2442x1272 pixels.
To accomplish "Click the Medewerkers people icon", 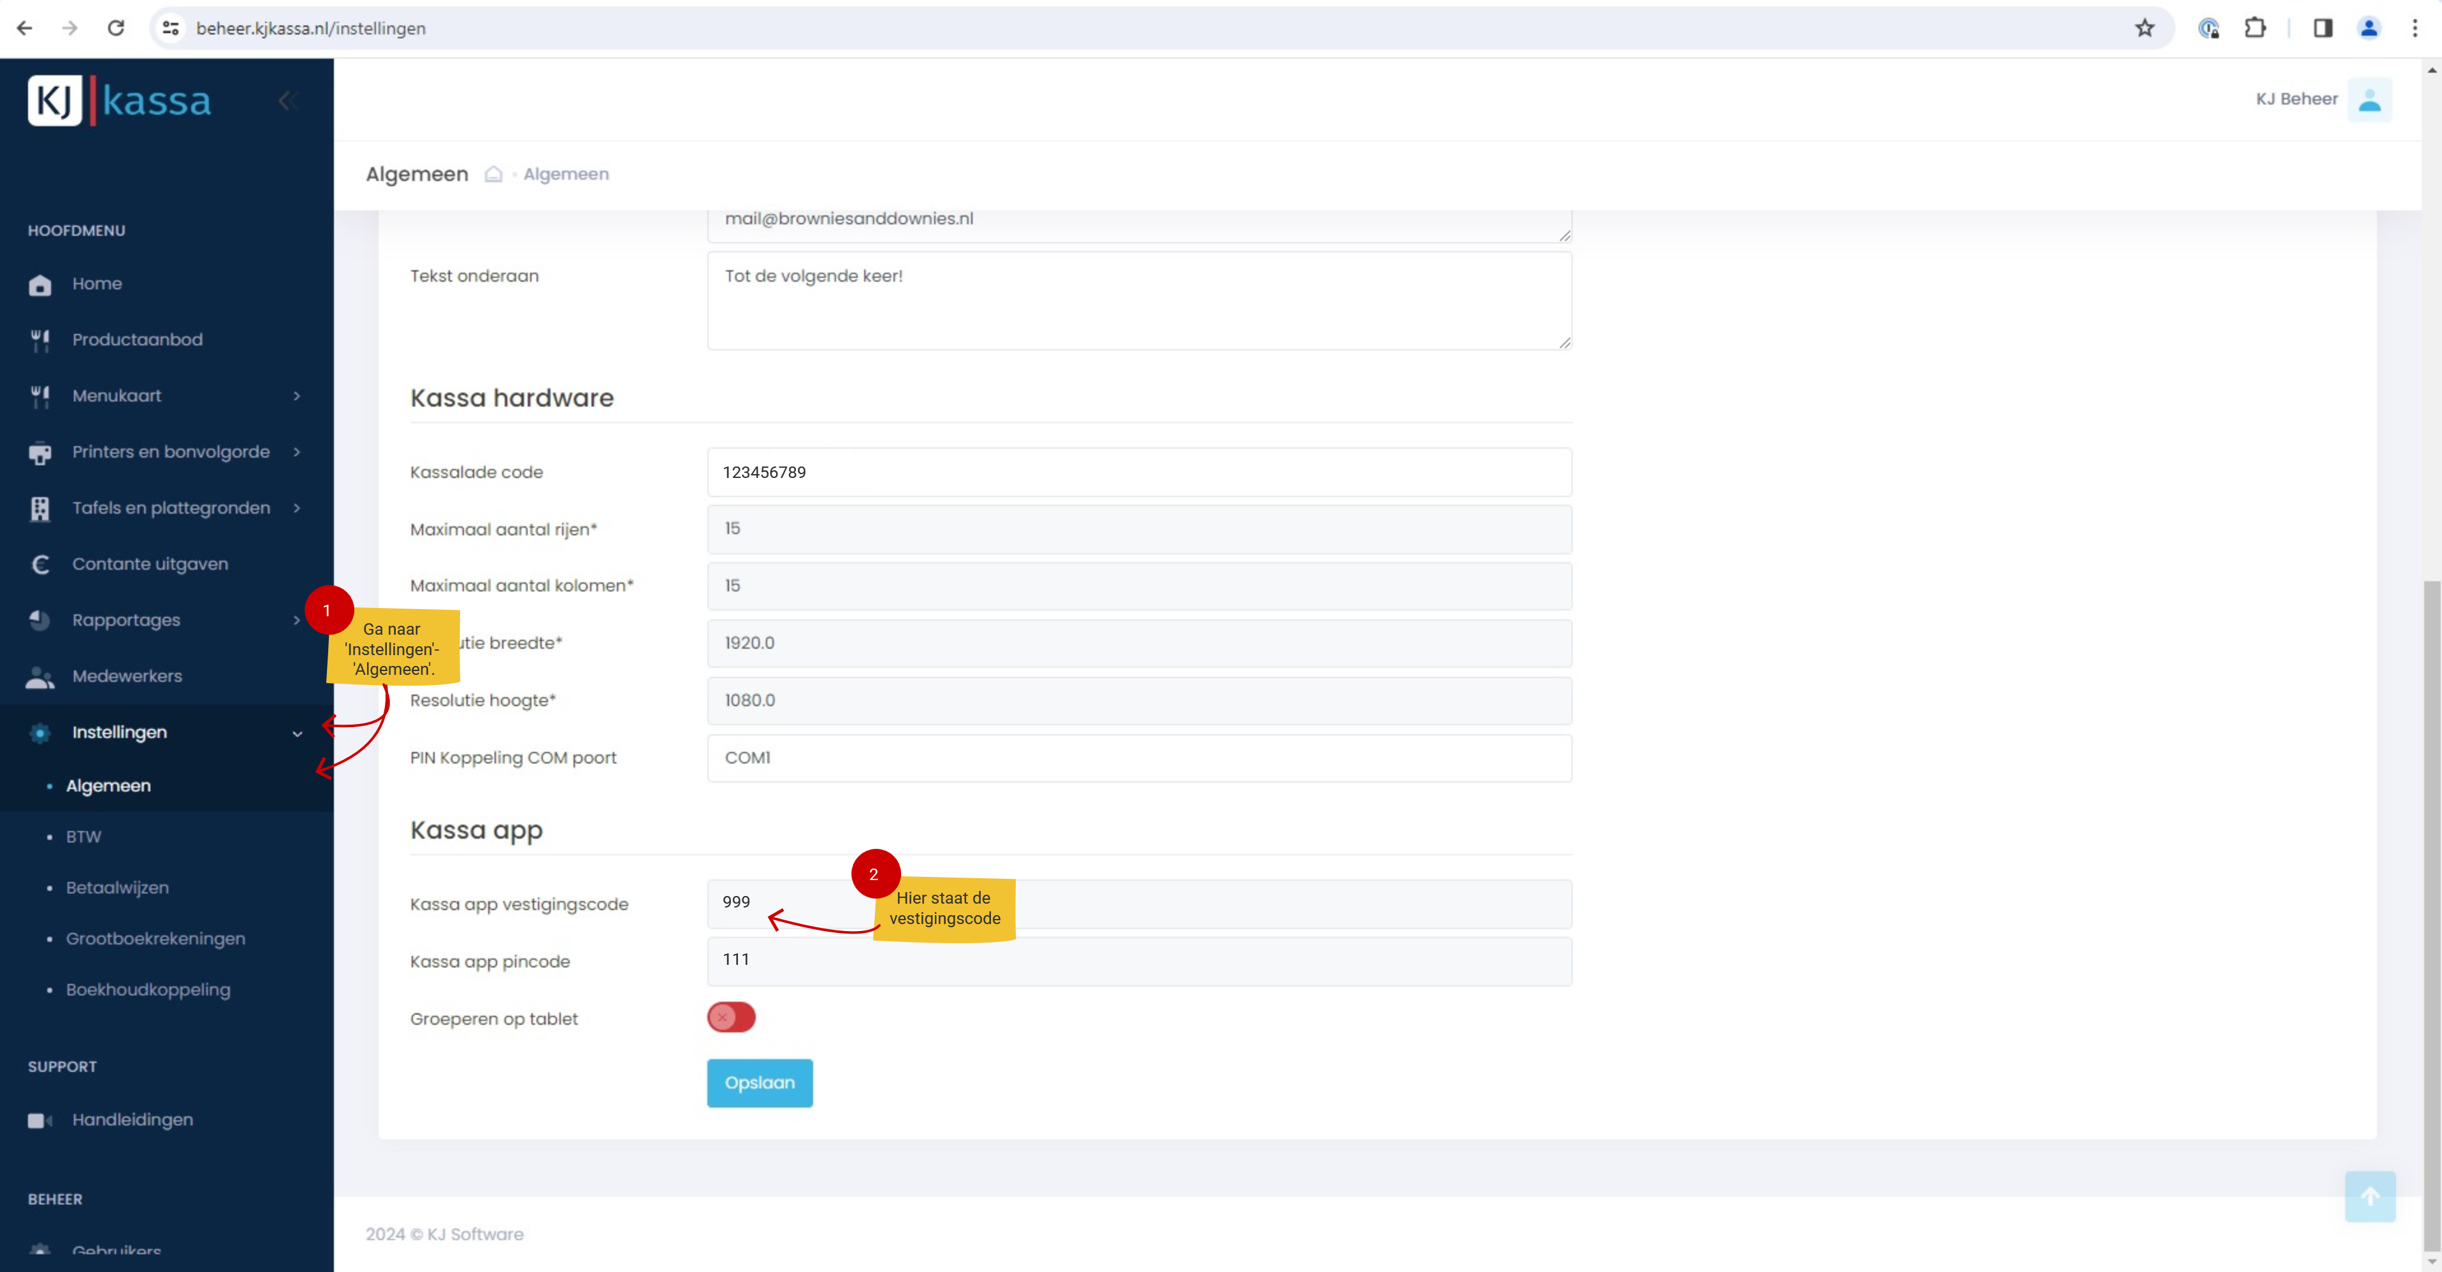I will [40, 677].
